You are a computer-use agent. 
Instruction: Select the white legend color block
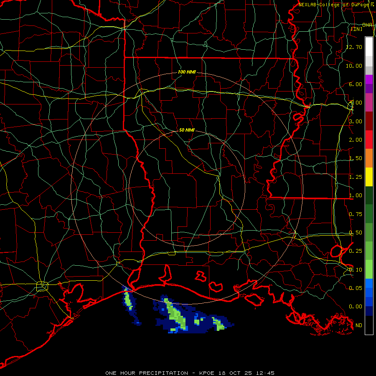(x=369, y=46)
